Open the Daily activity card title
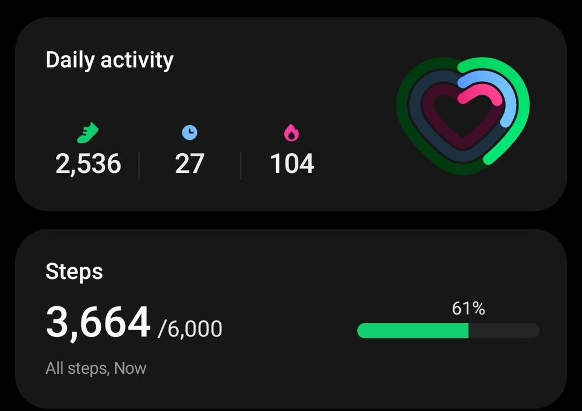 pos(110,60)
